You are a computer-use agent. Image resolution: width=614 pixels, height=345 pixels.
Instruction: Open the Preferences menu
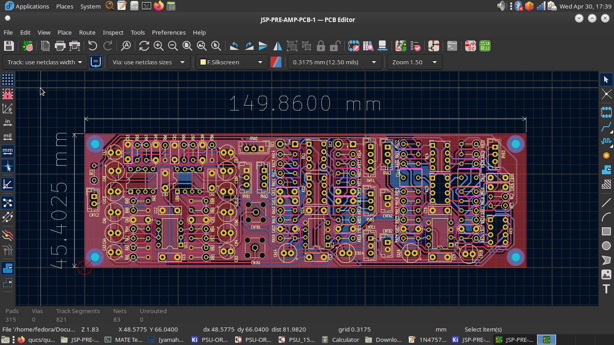click(169, 32)
